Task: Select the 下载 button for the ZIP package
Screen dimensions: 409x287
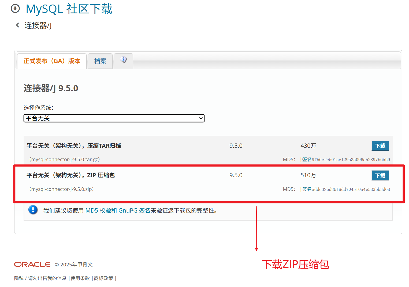Action: click(380, 175)
